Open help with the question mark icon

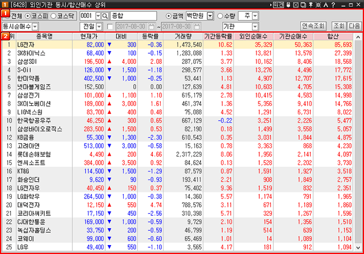coord(333,4)
